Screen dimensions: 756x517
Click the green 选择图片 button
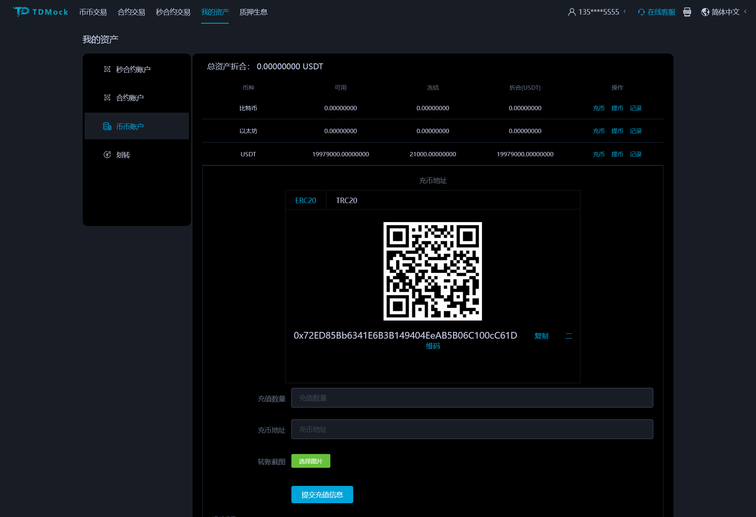point(311,461)
